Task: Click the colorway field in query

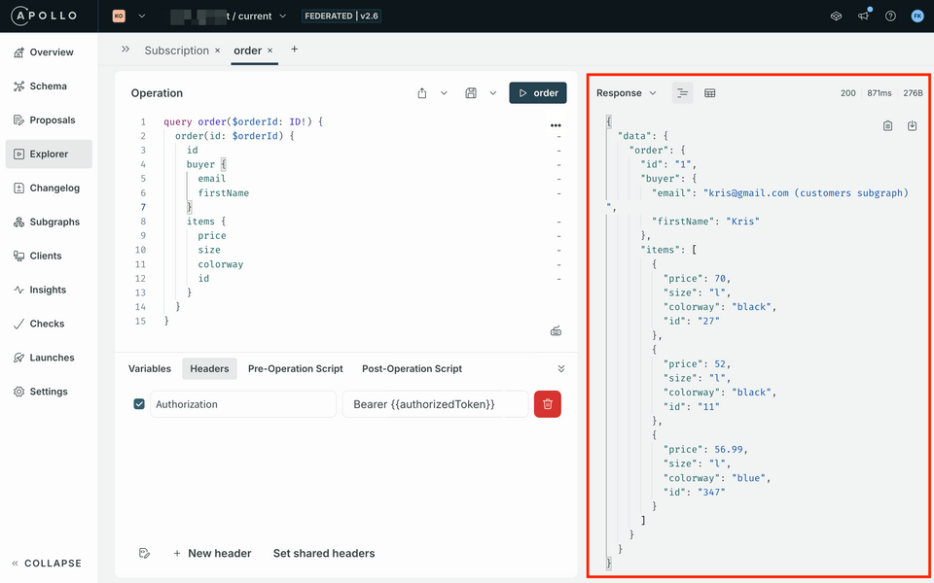Action: click(221, 264)
